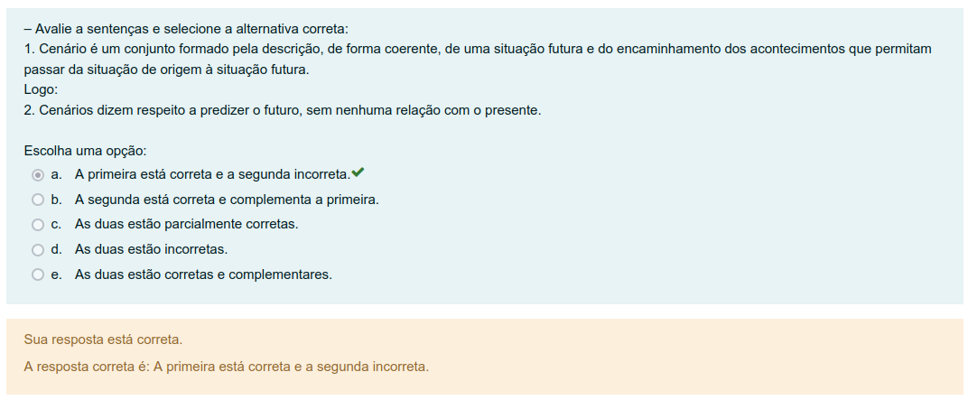Viewport: 968px width, 400px height.
Task: Click the word 'Logo:' between the statements
Action: (x=42, y=90)
